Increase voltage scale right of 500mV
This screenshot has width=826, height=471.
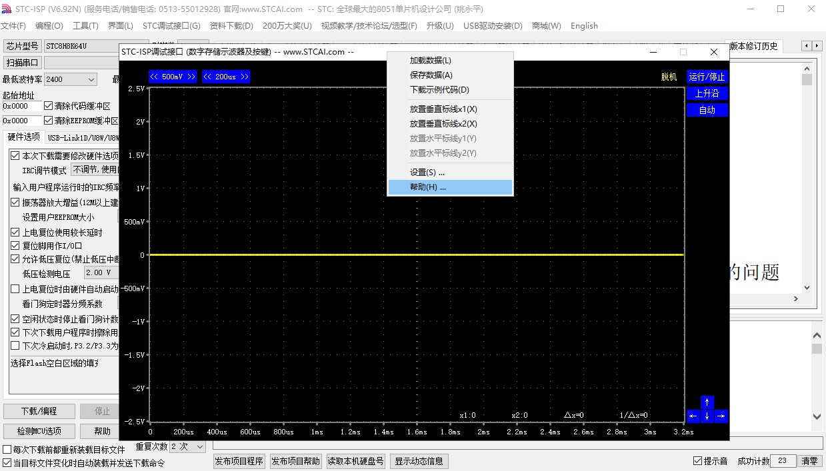point(191,77)
